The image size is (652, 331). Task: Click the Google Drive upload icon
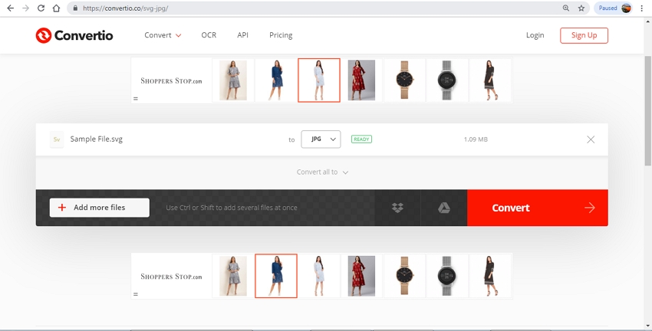[443, 208]
